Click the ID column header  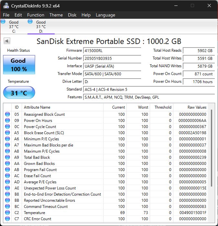coord(16,107)
